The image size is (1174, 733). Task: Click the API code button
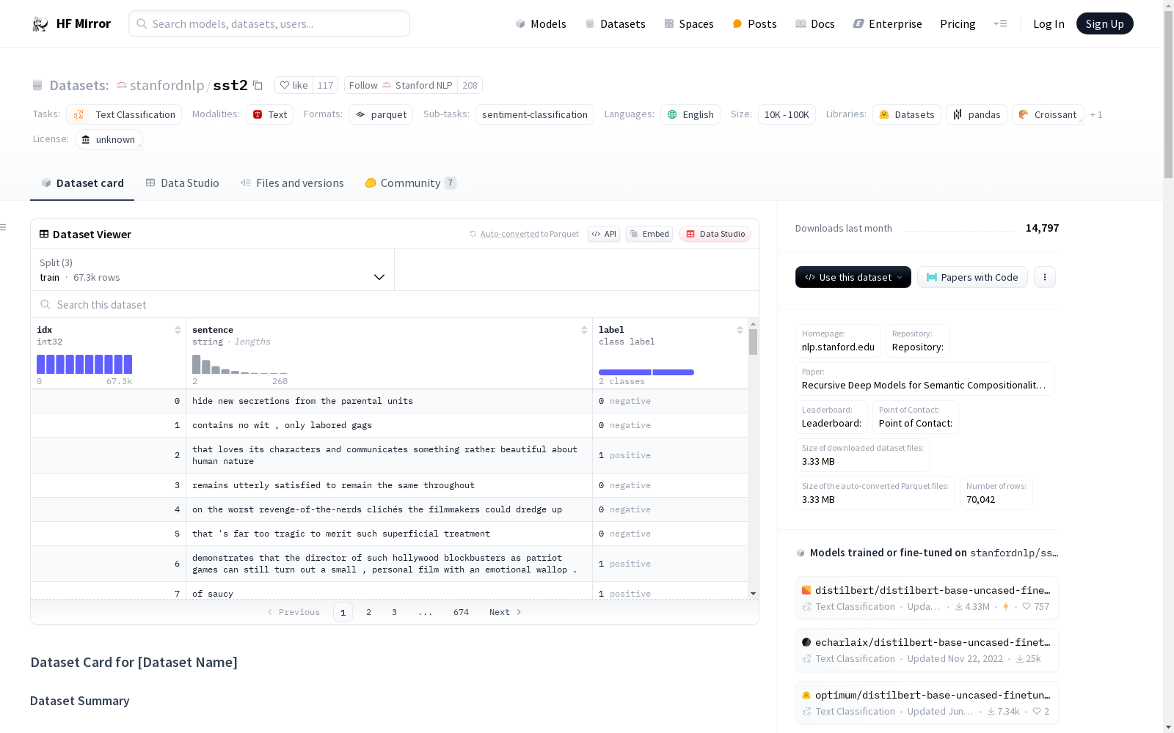[604, 234]
